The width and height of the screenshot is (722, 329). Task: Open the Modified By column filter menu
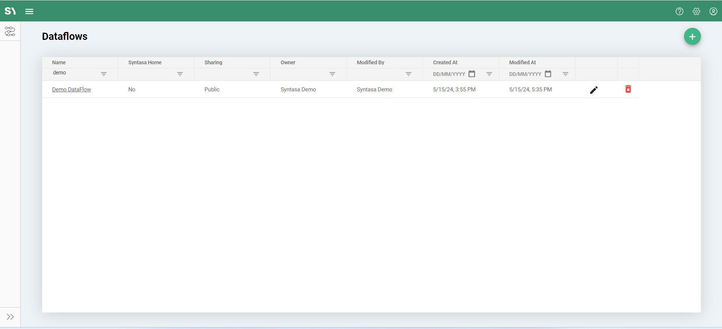tap(408, 74)
